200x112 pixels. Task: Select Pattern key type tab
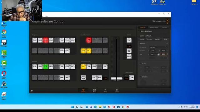(157, 39)
